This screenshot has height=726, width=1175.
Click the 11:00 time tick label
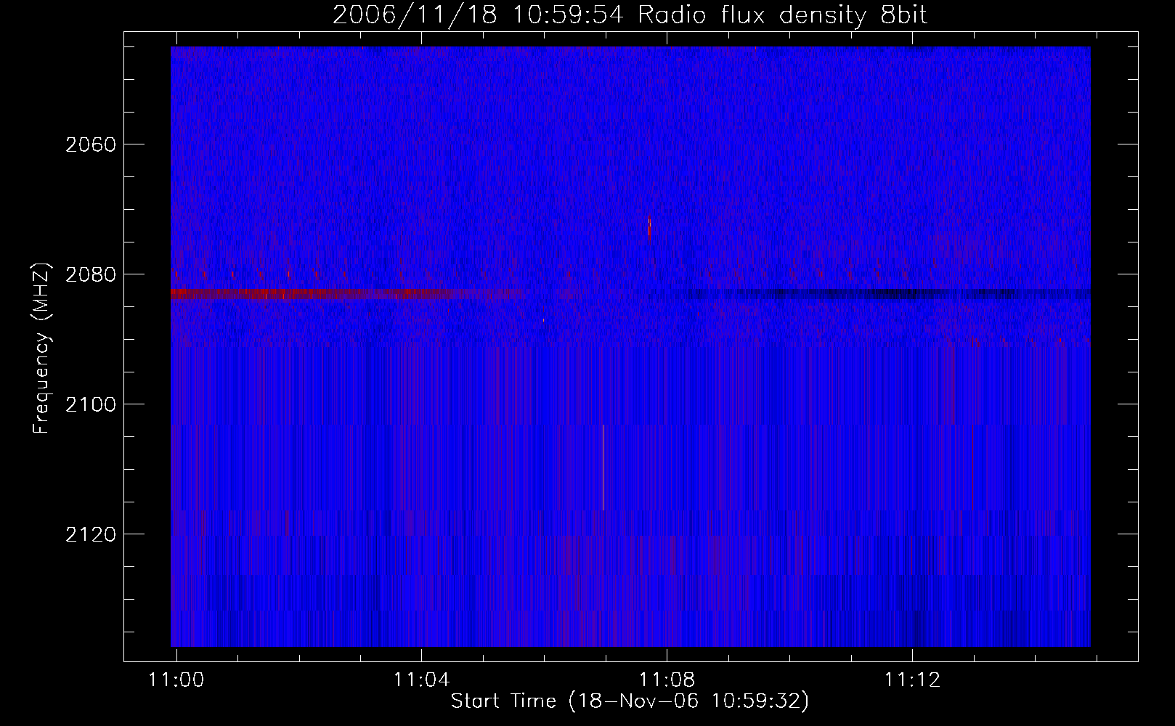point(176,680)
